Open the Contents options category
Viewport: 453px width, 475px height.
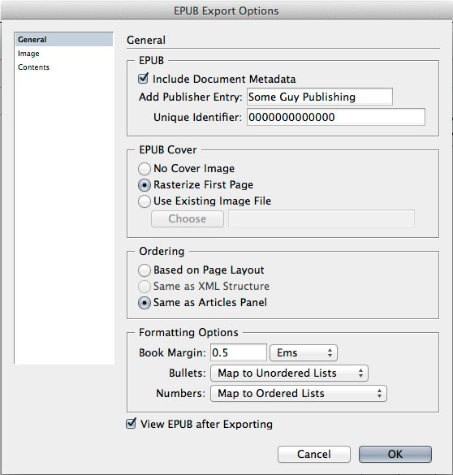point(33,67)
